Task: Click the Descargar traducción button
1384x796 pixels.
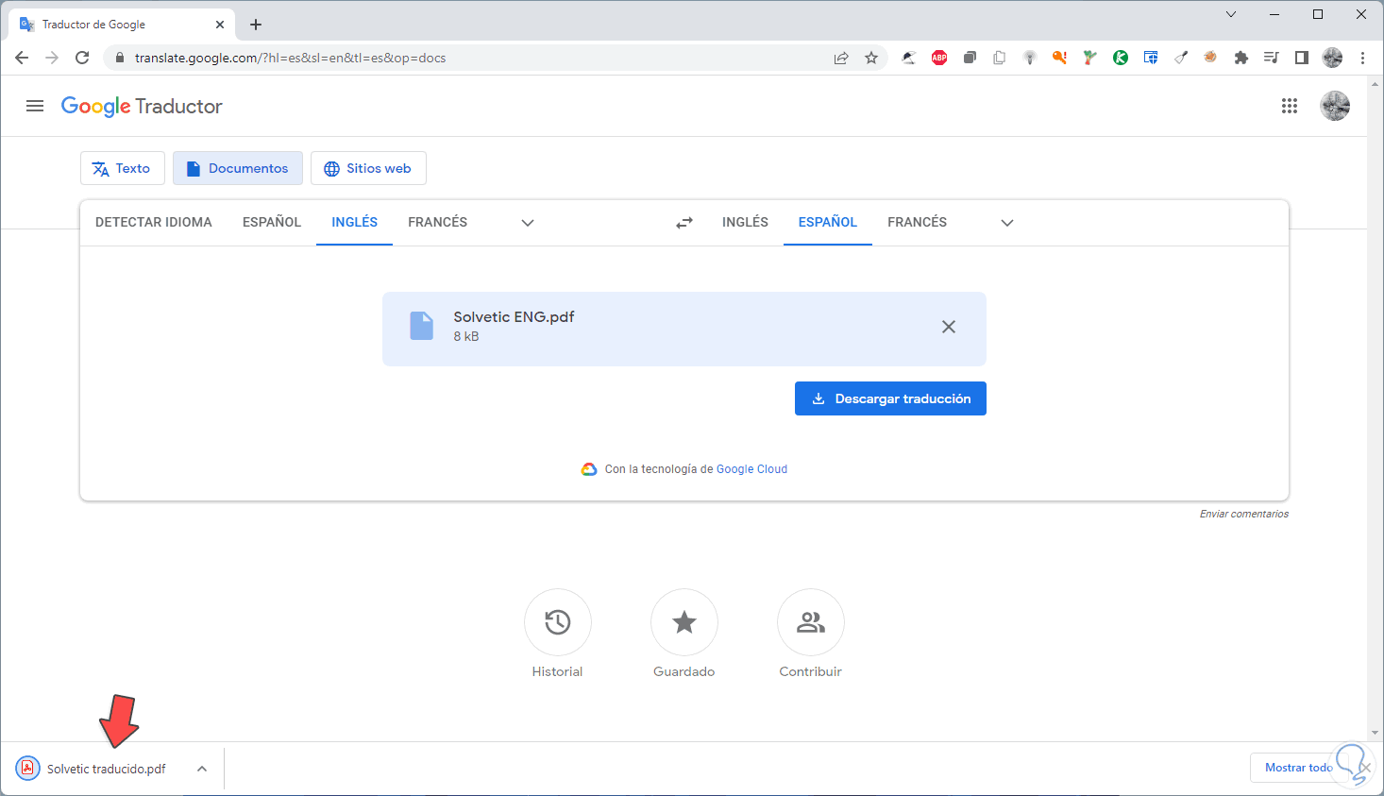Action: click(890, 398)
